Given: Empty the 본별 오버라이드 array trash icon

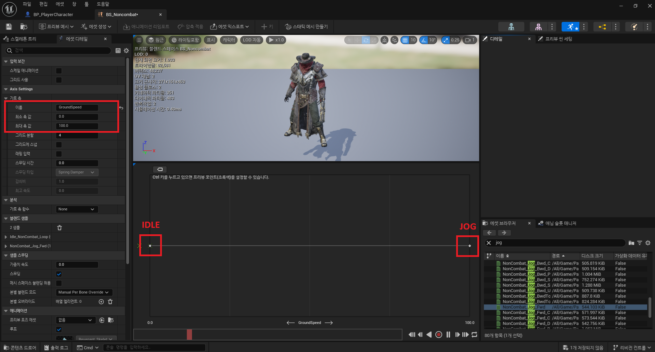Looking at the screenshot, I should click(110, 302).
